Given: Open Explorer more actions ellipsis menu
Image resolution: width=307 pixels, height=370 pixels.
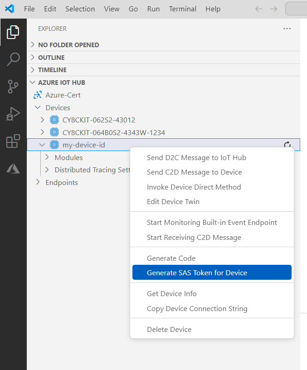Looking at the screenshot, I should tap(287, 29).
